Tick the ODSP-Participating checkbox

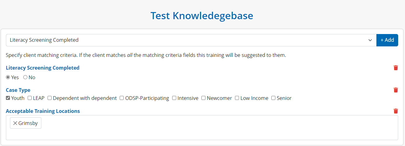click(122, 98)
